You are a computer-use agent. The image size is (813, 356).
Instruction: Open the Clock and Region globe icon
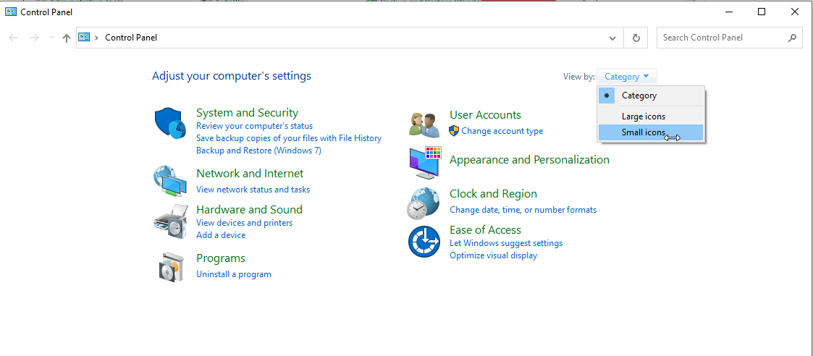pyautogui.click(x=424, y=203)
